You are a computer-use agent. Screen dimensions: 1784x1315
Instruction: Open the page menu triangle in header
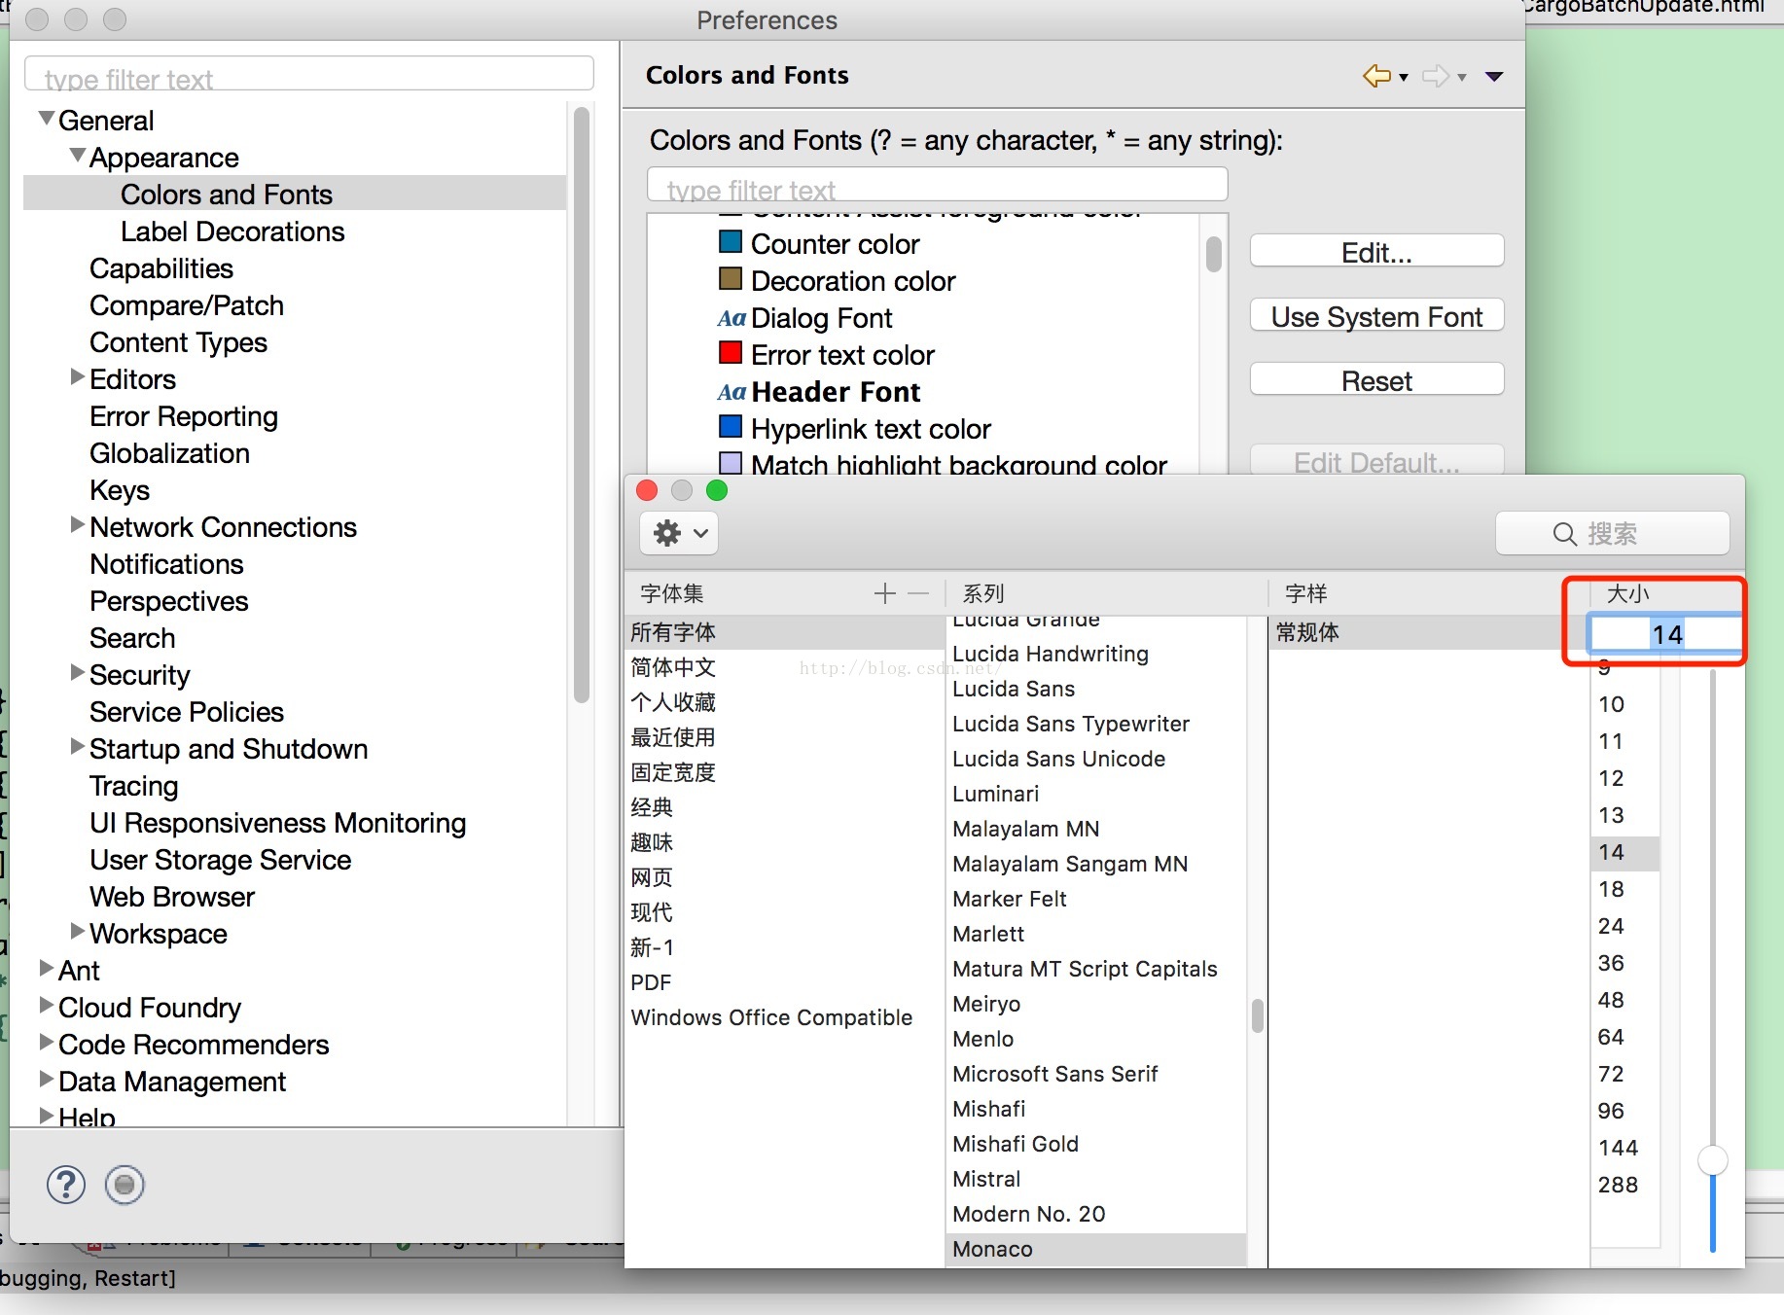coord(1495,76)
